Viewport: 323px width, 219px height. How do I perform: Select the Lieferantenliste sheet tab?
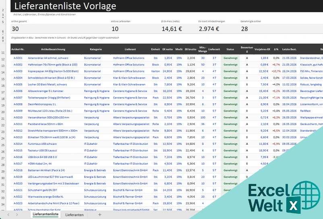pyautogui.click(x=46, y=214)
